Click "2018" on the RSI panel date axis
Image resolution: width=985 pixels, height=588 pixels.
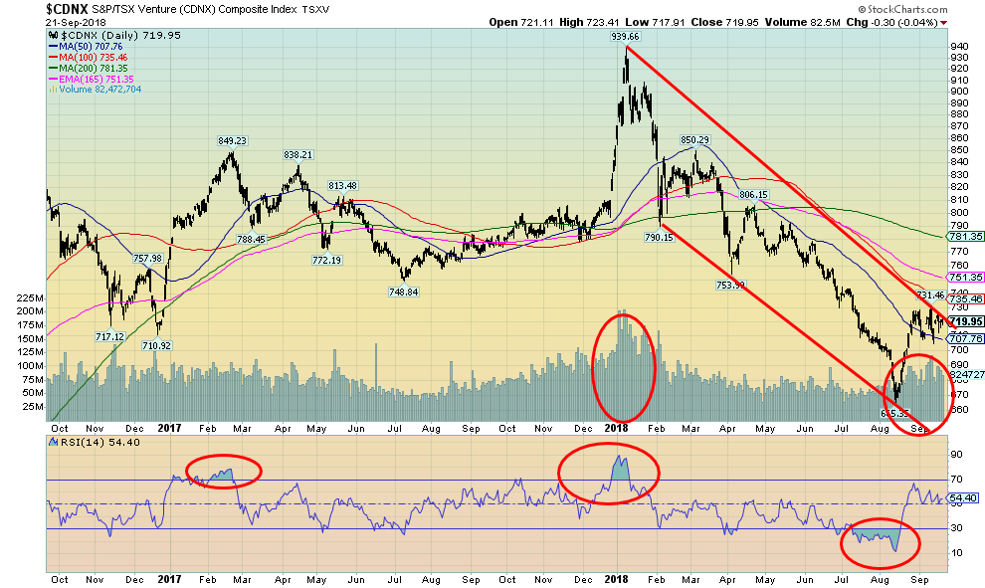pyautogui.click(x=616, y=579)
